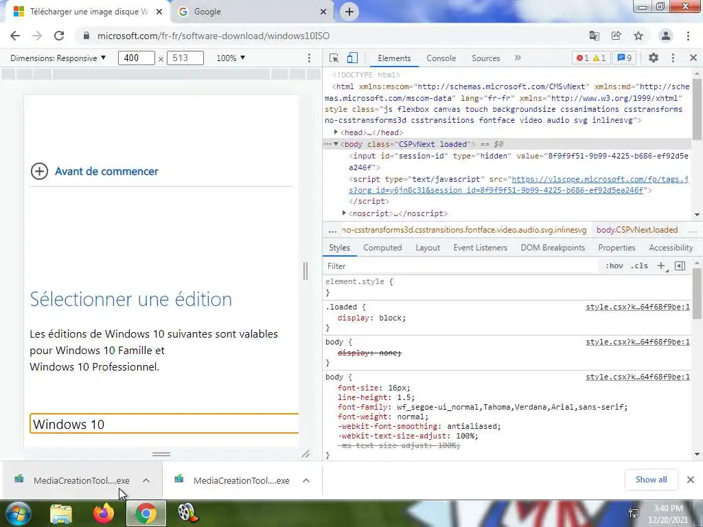
Task: Open DevTools customize three-dot menu
Action: pyautogui.click(x=673, y=58)
